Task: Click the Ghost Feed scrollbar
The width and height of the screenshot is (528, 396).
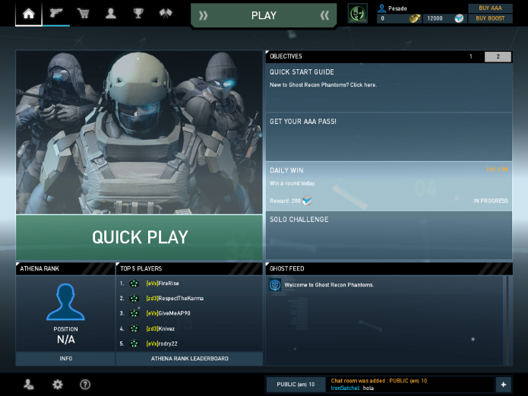Action: pos(507,320)
